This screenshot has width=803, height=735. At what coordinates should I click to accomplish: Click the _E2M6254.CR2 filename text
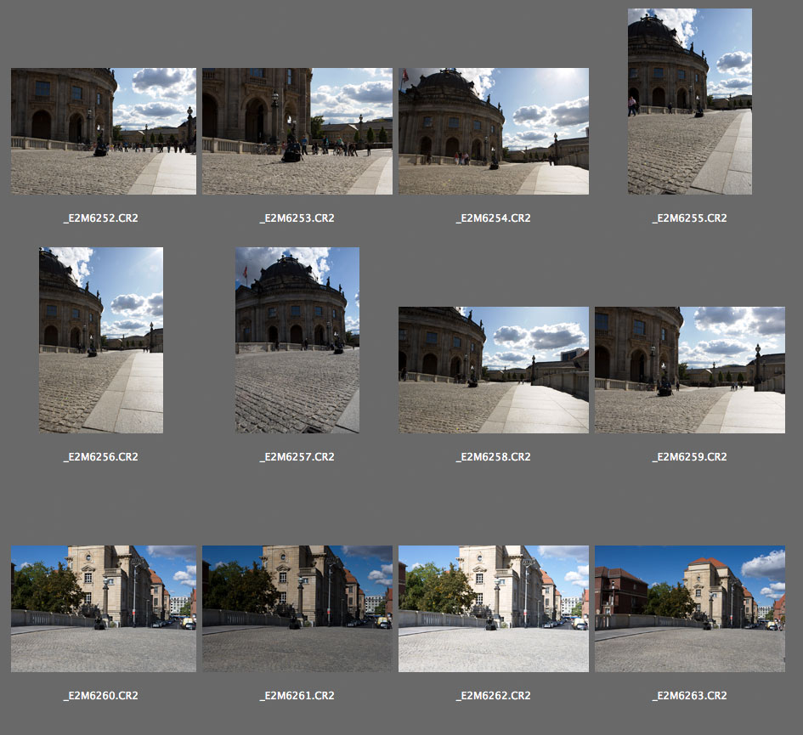[494, 218]
